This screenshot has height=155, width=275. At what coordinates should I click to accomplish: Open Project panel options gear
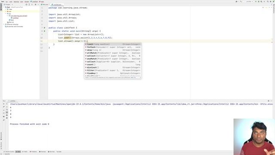[x=35, y=5]
